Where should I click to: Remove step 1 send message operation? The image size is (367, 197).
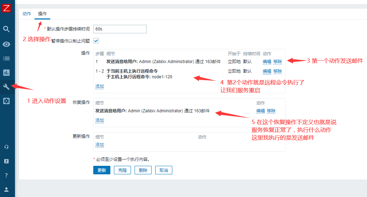pos(278,62)
